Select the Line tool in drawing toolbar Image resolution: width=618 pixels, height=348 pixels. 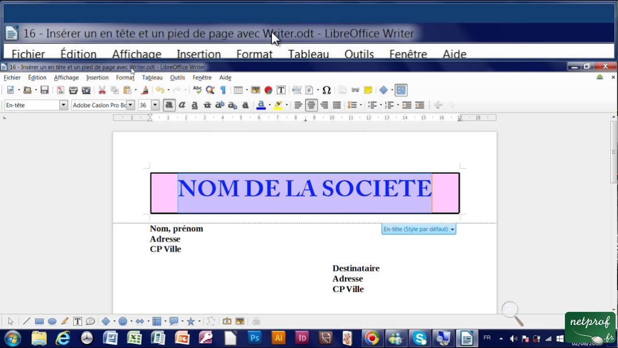pyautogui.click(x=27, y=321)
